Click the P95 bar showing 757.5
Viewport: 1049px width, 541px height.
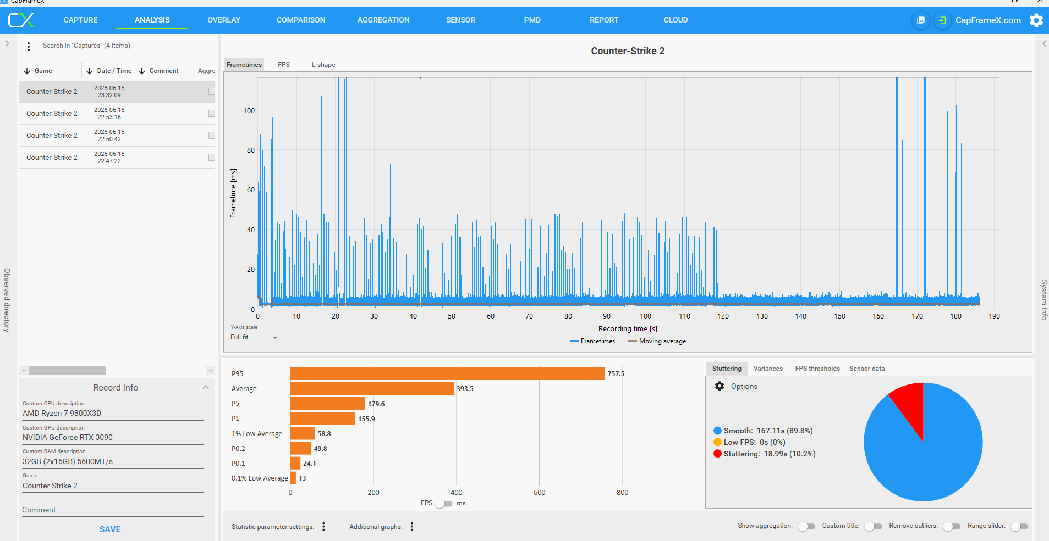(448, 374)
